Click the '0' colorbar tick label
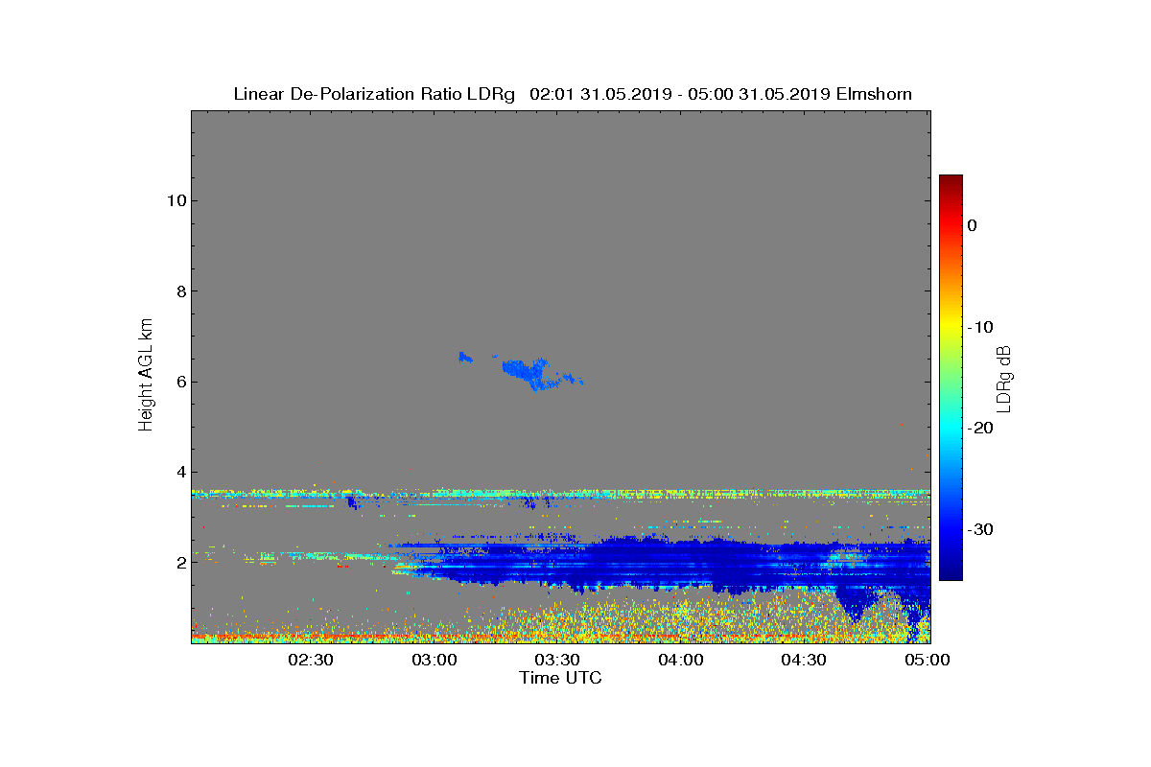 coord(972,225)
